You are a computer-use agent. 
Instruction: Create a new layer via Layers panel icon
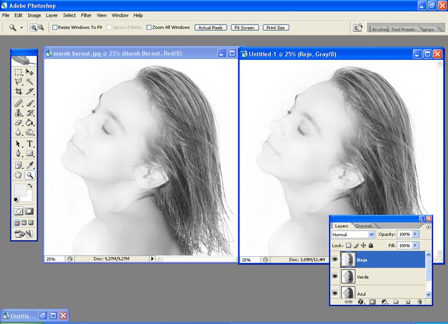(x=408, y=302)
